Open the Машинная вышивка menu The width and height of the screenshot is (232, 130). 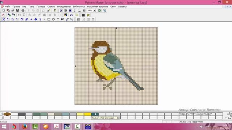98,6
